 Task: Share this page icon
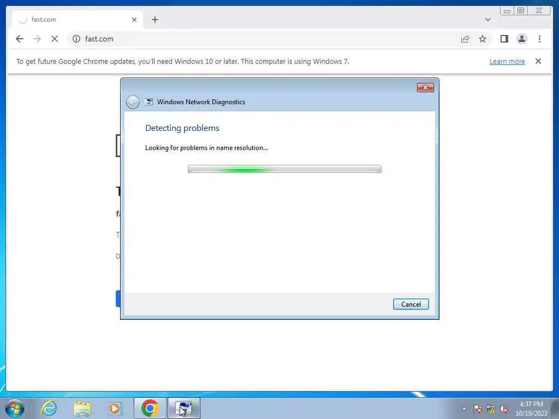coord(465,39)
